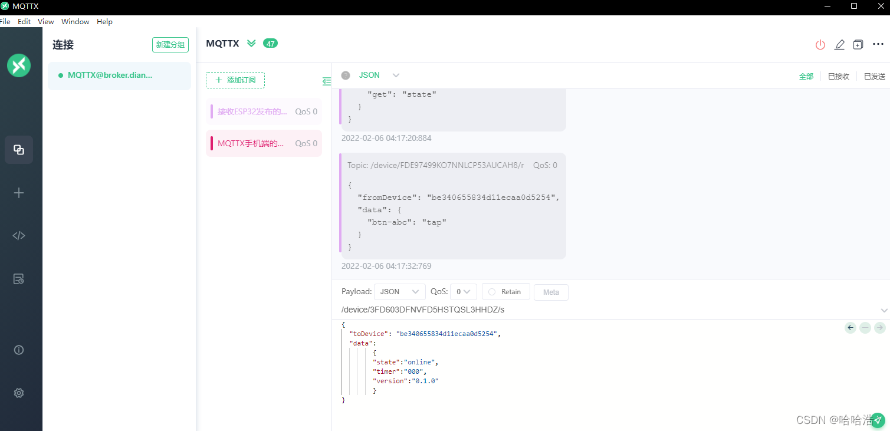Click the timestamp 2022-02-06 04:17:32:769
The height and width of the screenshot is (431, 890).
[x=386, y=266]
